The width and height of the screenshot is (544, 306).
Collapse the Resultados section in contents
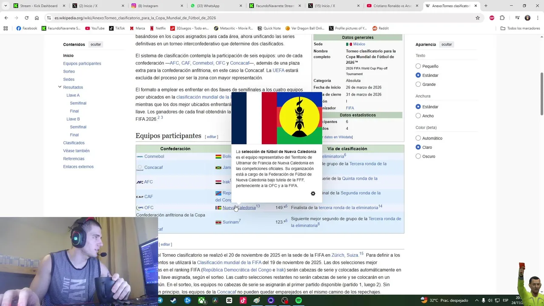coord(59,87)
